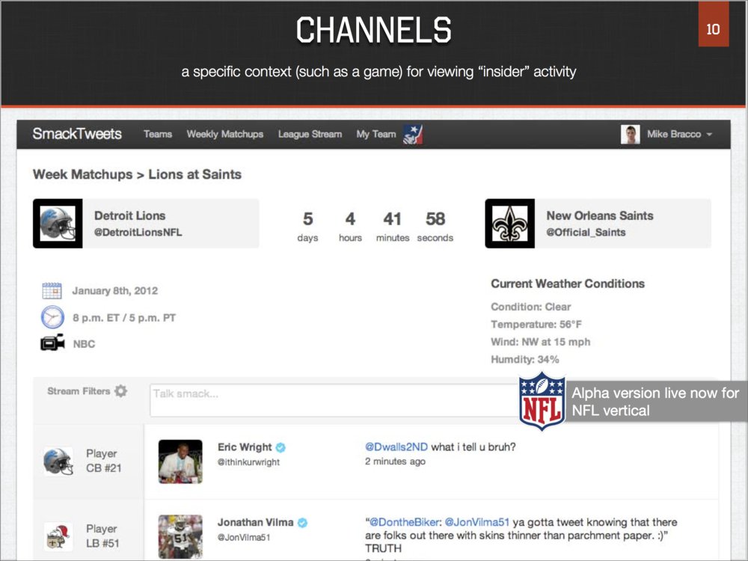Expand the Mike Bracco dropdown arrow
The height and width of the screenshot is (561, 748).
[709, 135]
